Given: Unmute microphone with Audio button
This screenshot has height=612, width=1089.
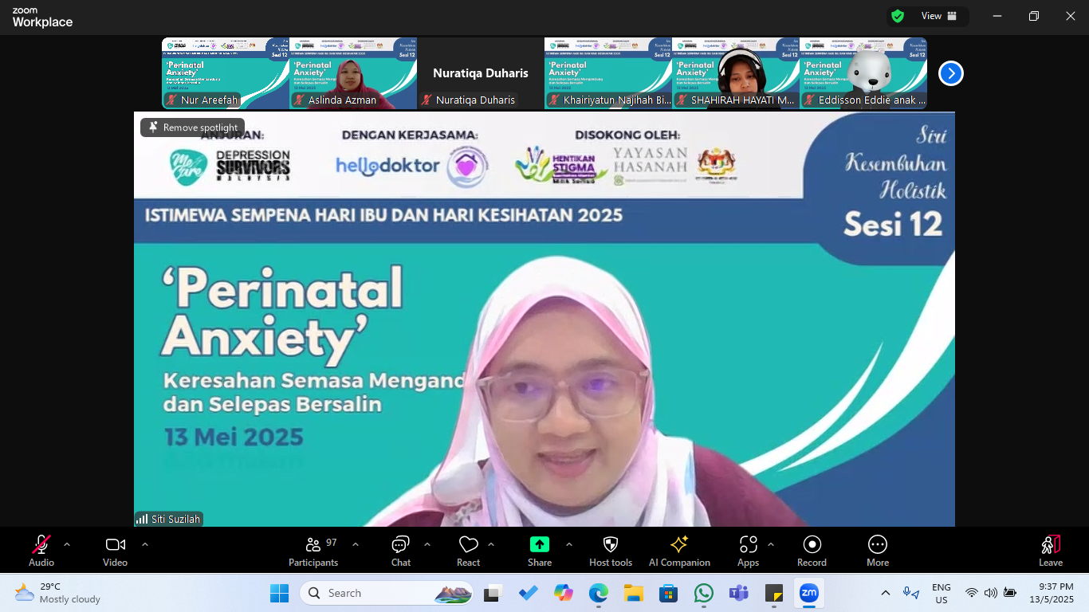Looking at the screenshot, I should [41, 551].
